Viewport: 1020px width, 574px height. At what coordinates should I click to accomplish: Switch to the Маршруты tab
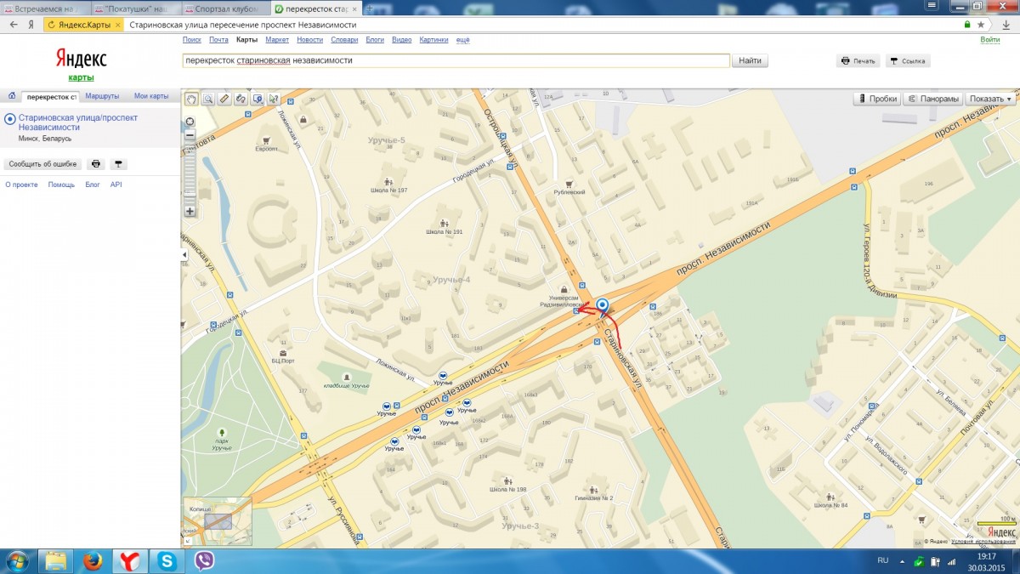click(102, 96)
